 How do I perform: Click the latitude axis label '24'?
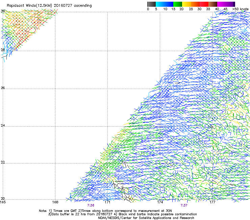[x=3, y=126]
